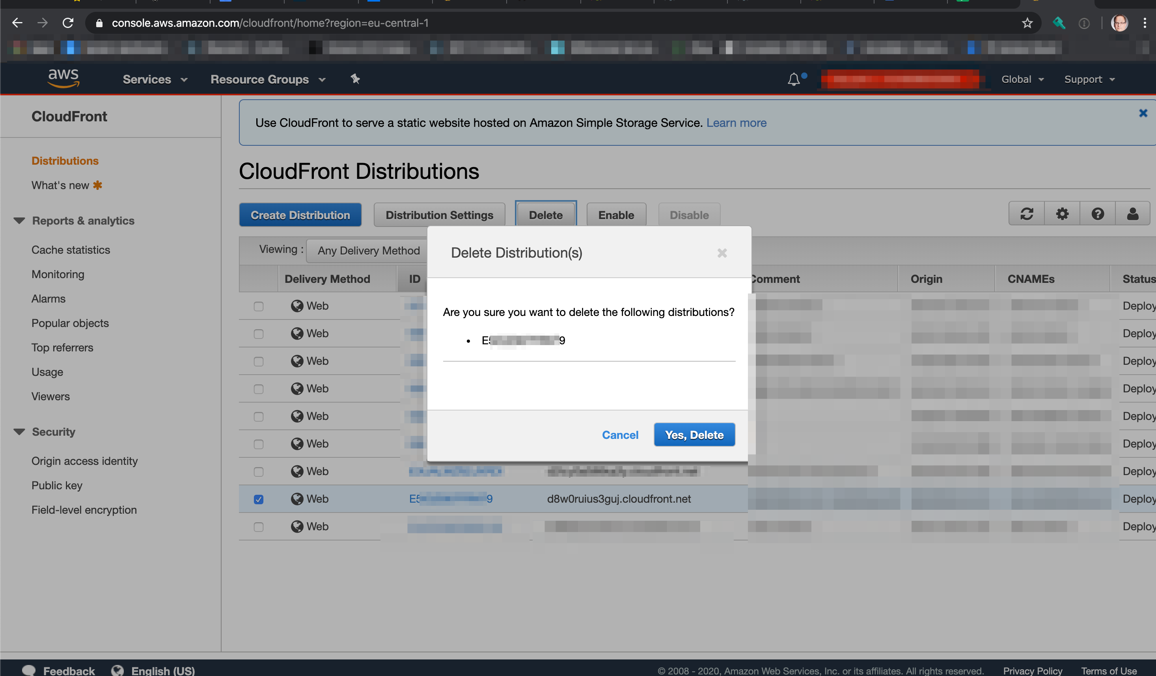
Task: Click the site lock icon in address bar
Action: coord(99,23)
